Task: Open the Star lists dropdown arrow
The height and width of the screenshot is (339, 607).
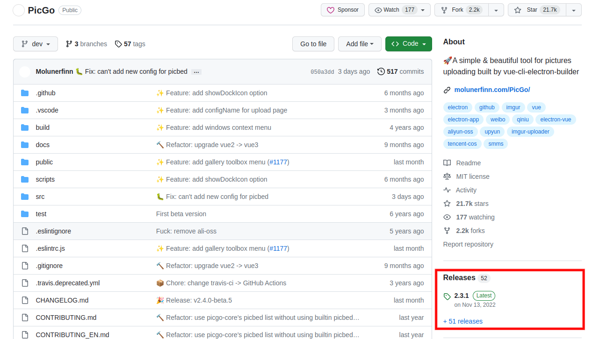Action: [574, 10]
